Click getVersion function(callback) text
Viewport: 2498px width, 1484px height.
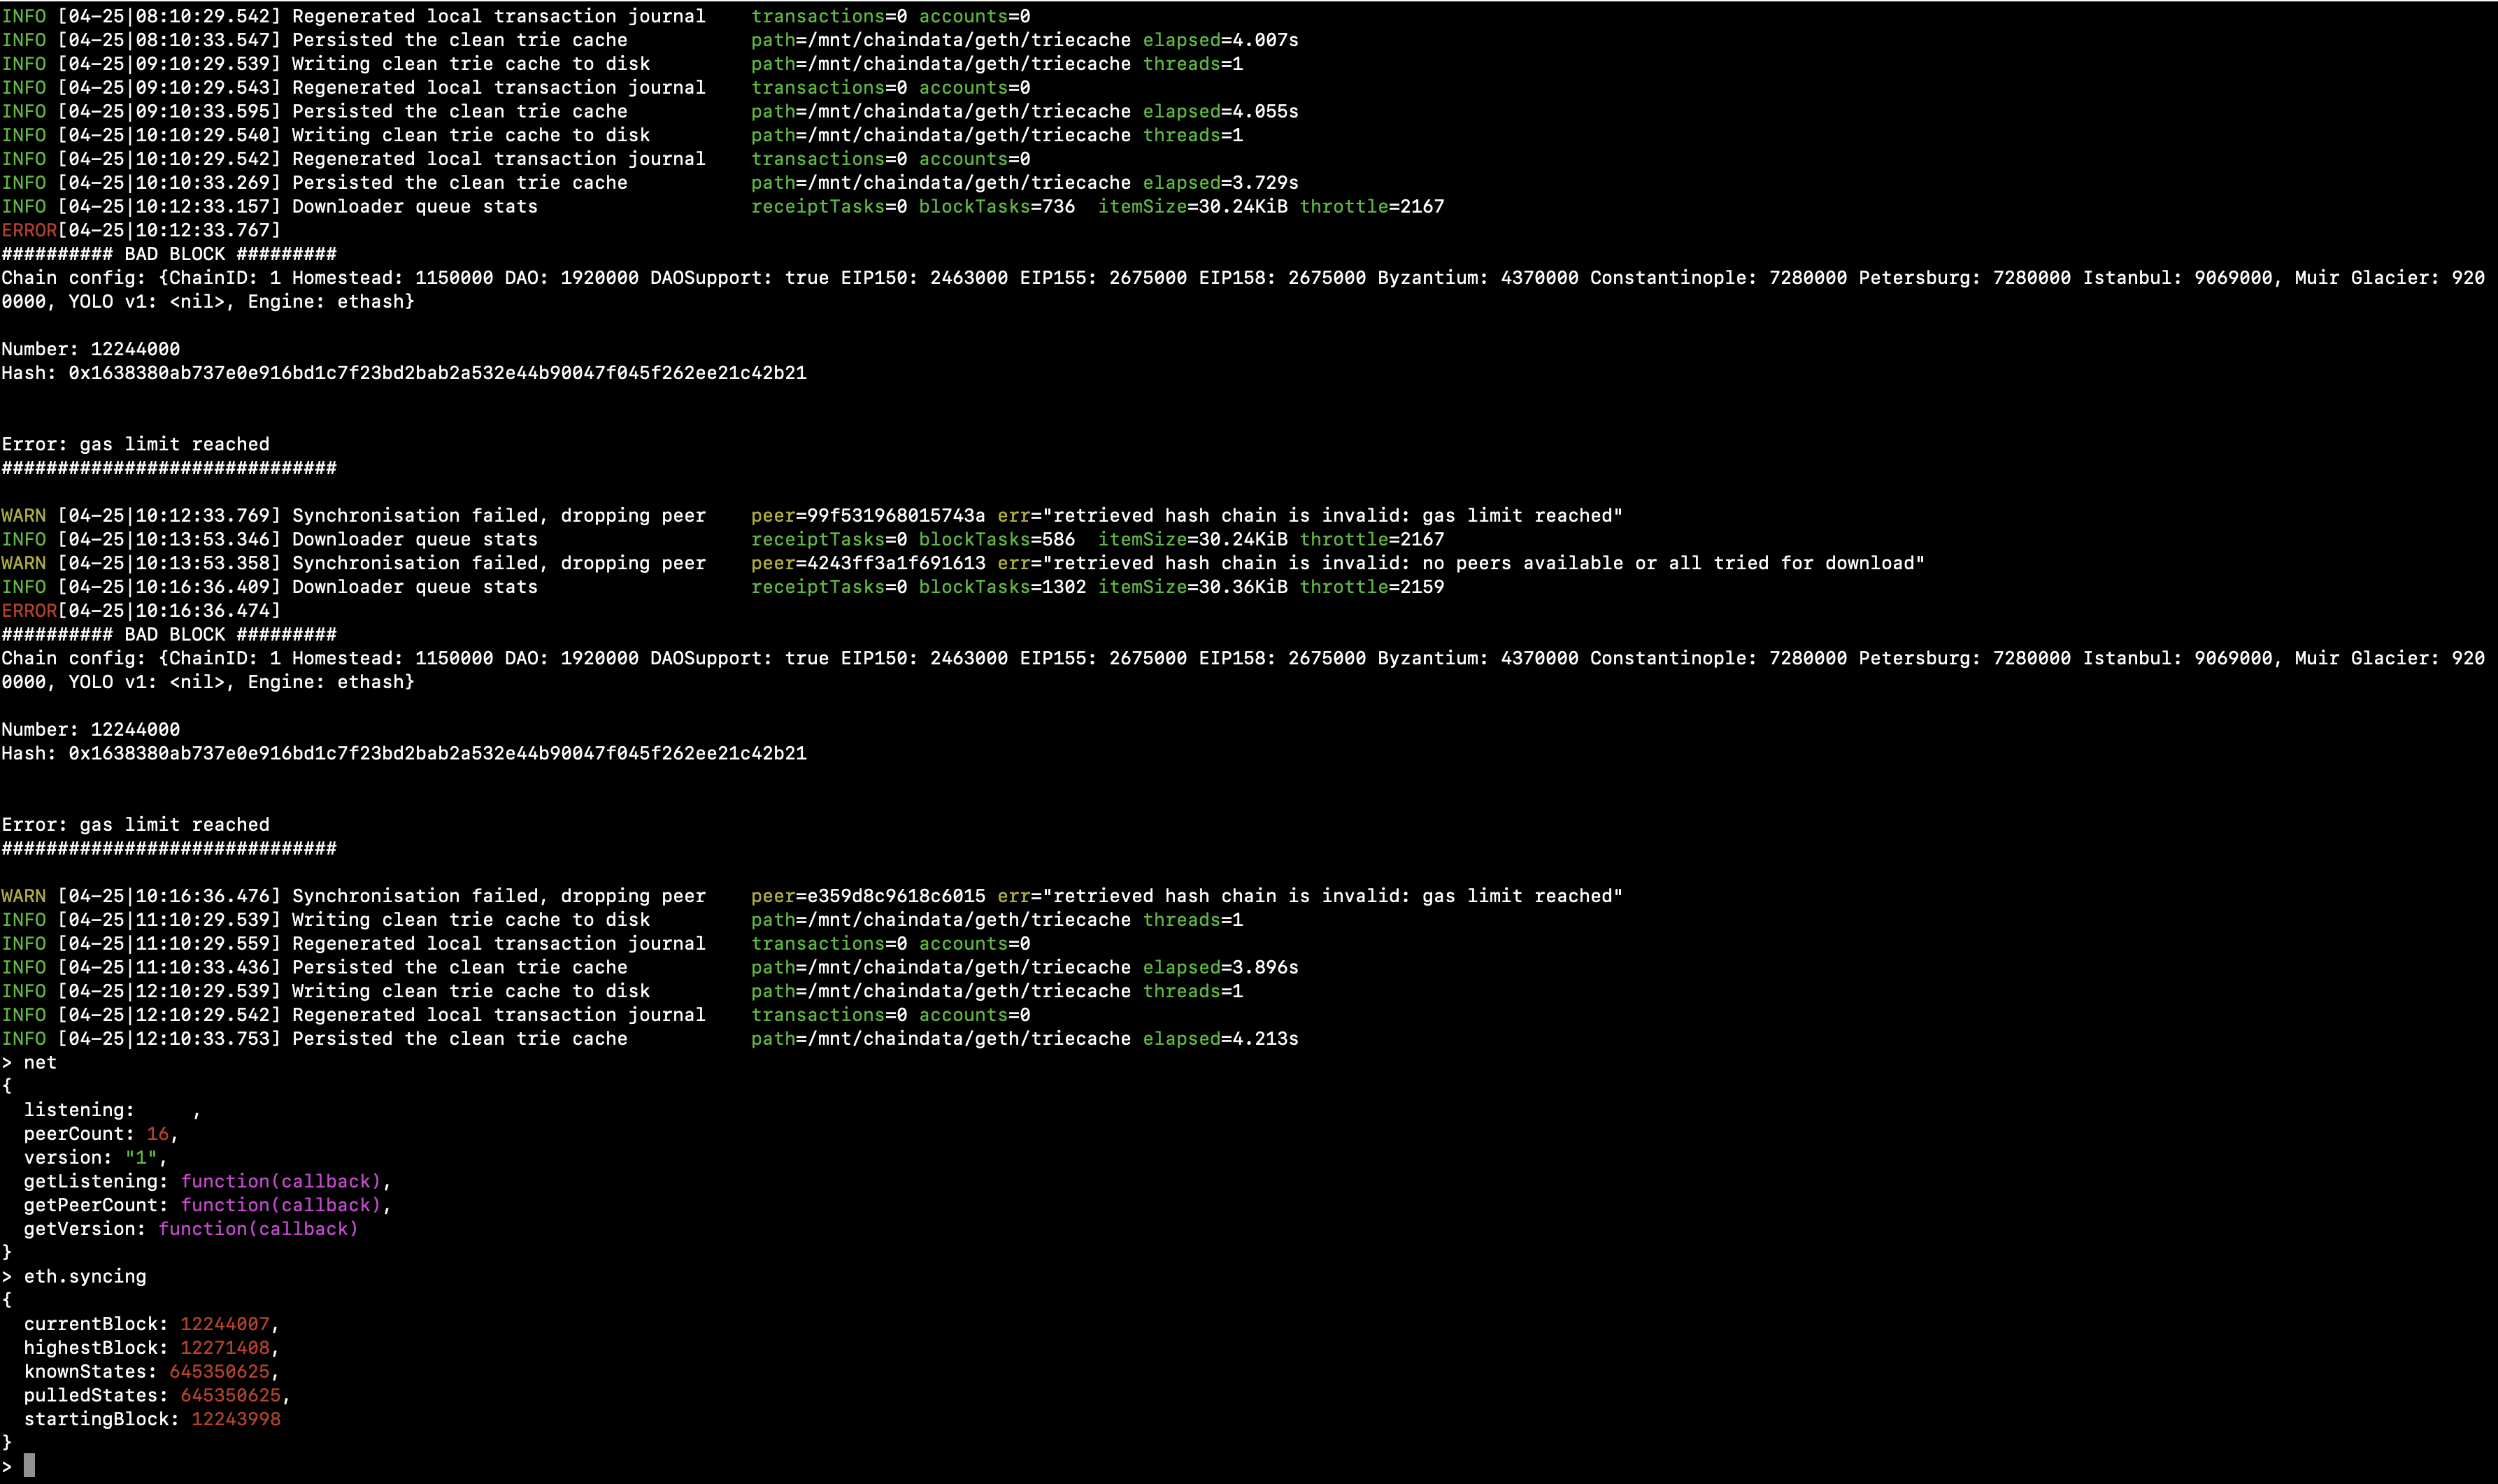[x=258, y=1229]
